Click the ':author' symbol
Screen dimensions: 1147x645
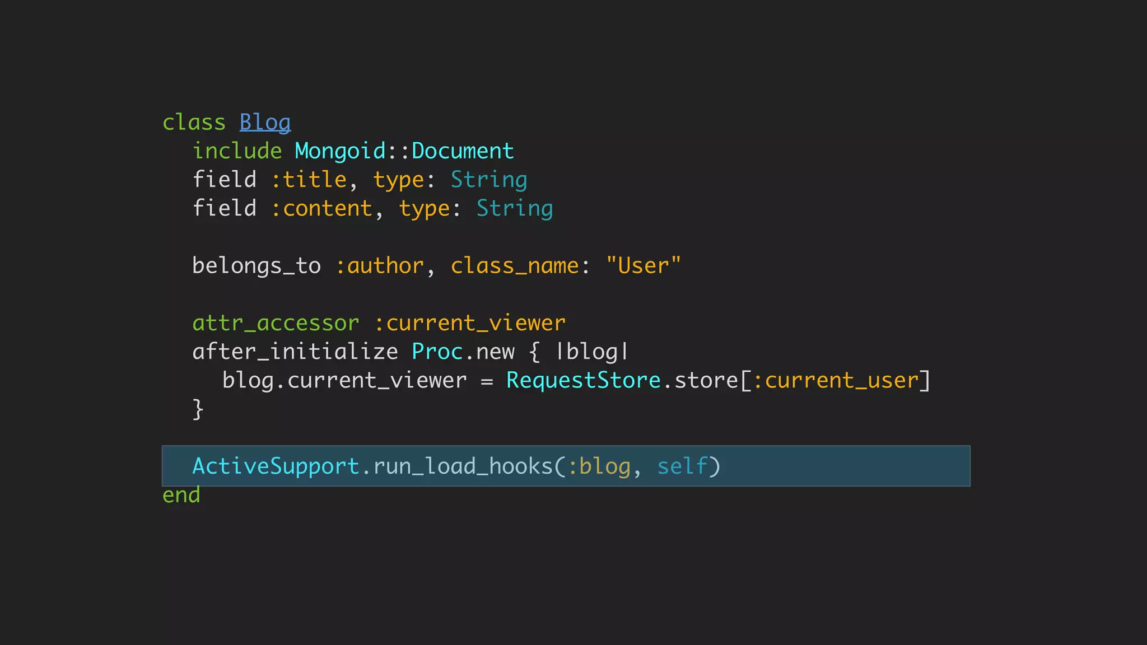(x=379, y=266)
